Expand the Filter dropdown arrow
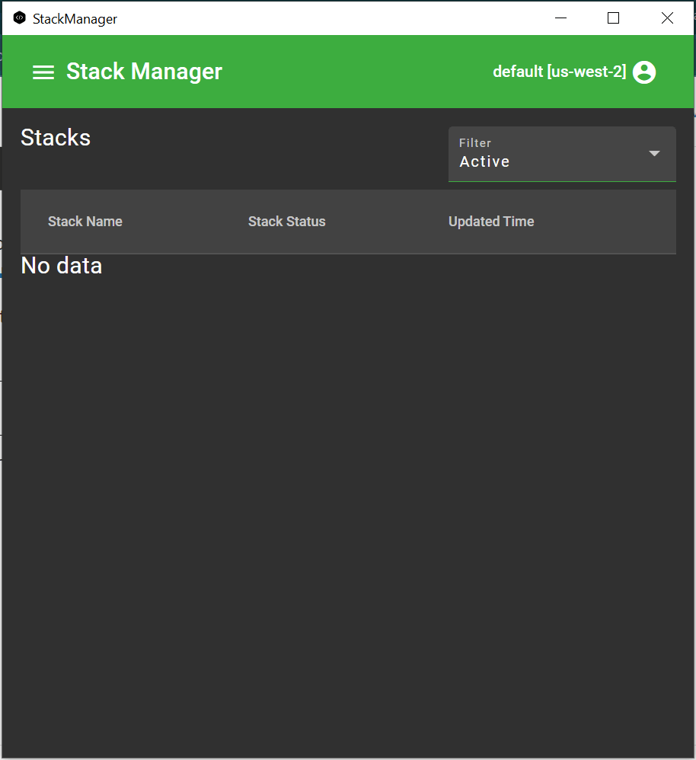The image size is (696, 760). tap(654, 154)
